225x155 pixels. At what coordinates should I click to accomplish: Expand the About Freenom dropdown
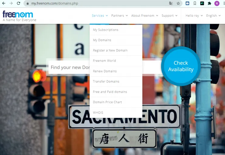[145, 16]
